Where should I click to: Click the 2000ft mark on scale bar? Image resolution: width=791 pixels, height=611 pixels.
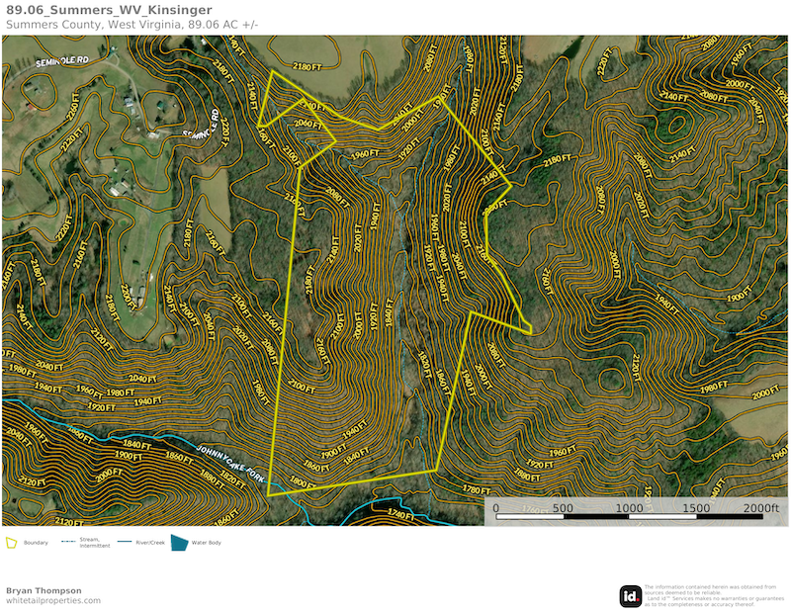point(759,508)
